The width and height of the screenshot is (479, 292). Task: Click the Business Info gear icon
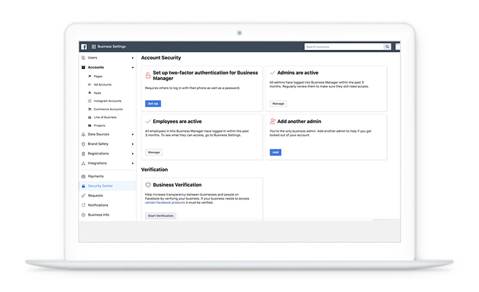83,215
